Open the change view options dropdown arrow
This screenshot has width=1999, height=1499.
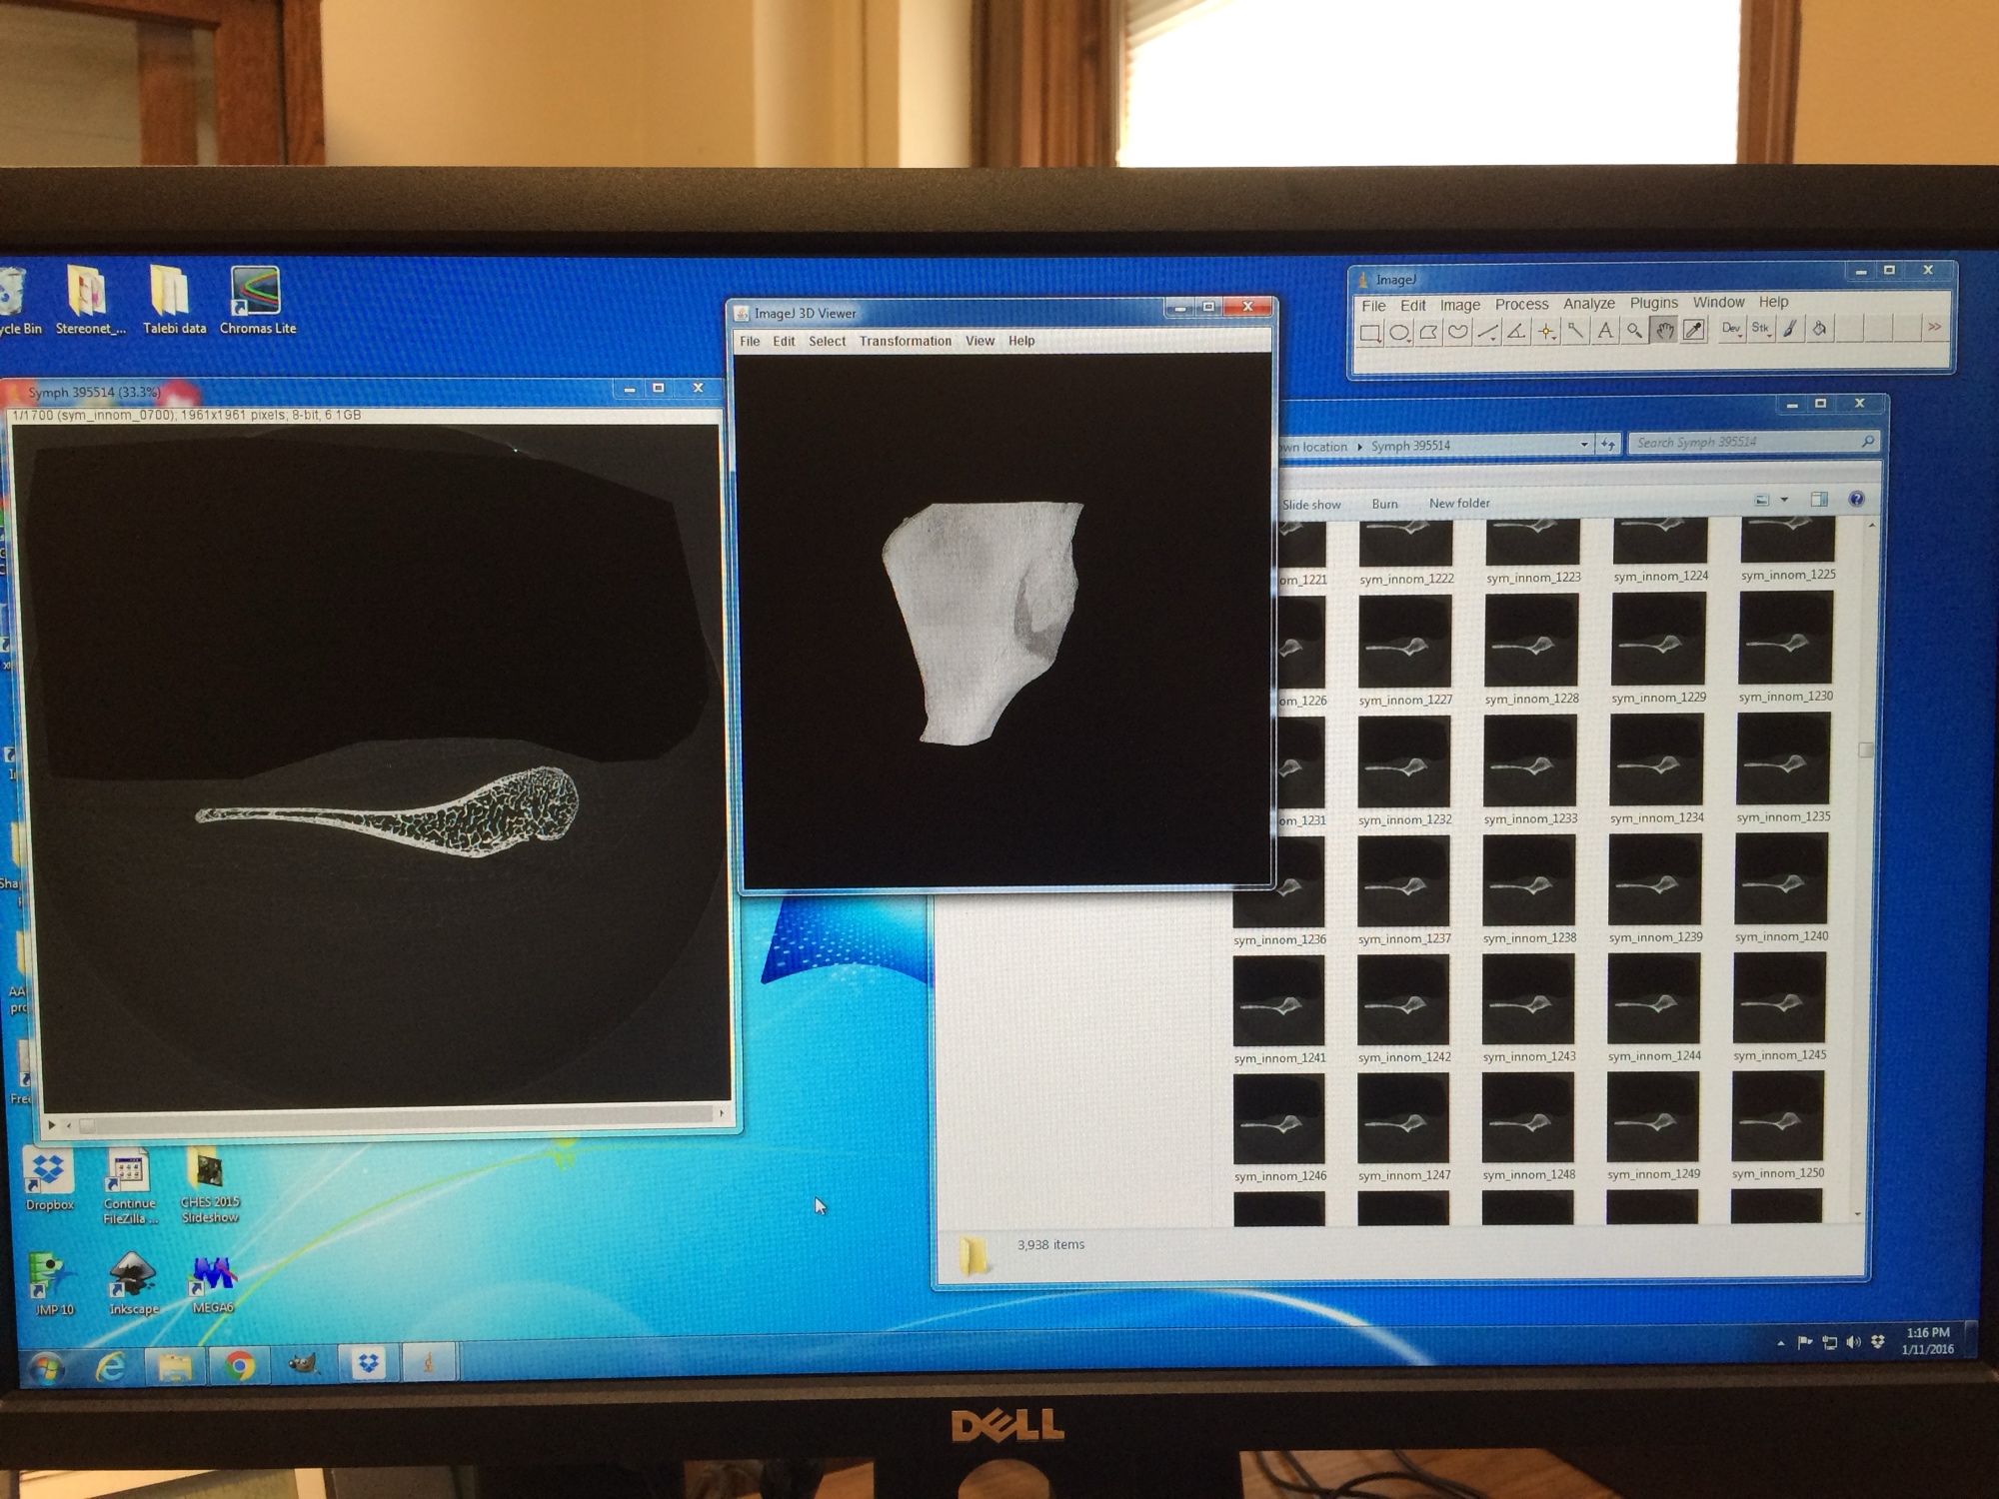click(x=1784, y=500)
